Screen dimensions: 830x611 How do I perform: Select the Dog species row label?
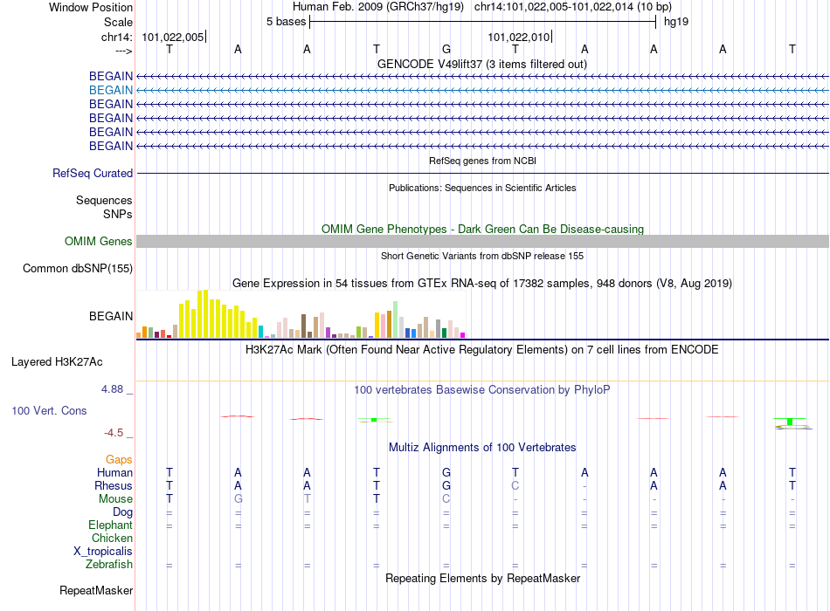(122, 512)
